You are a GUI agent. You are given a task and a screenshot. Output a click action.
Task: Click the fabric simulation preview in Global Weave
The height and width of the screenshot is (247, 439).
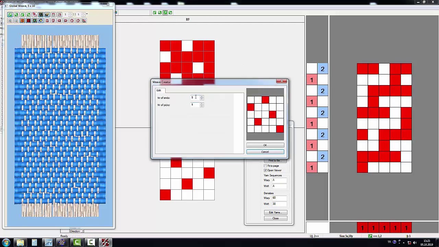point(60,126)
